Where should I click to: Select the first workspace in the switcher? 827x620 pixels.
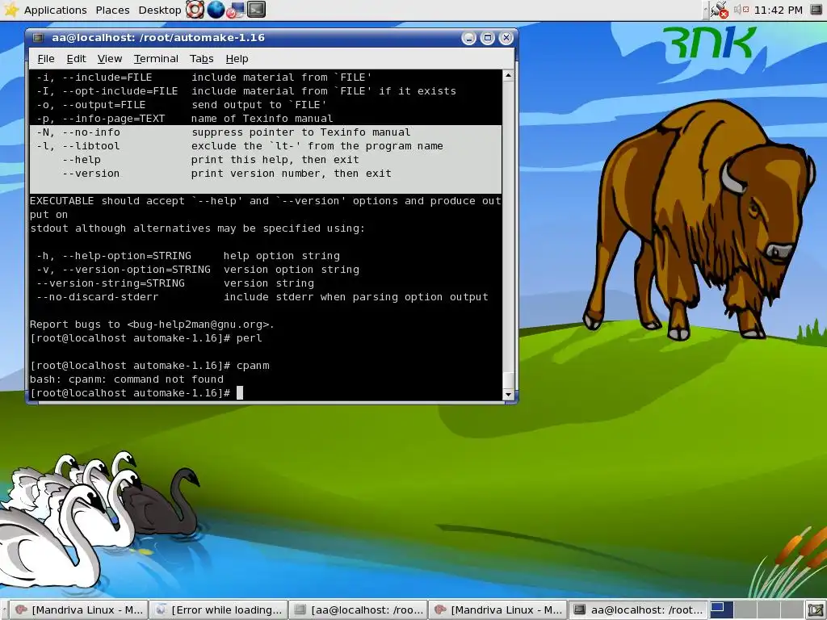[x=721, y=610]
